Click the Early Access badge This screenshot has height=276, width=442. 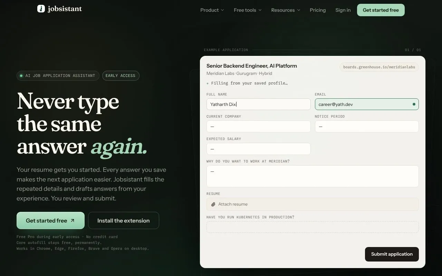(x=121, y=76)
